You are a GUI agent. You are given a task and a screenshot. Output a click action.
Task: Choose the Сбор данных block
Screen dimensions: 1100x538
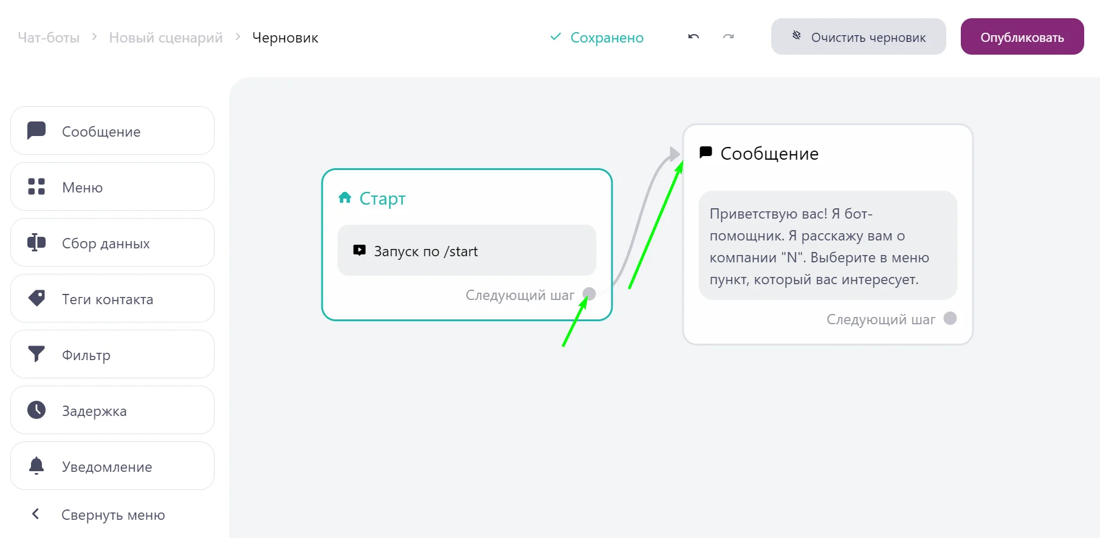[x=112, y=243]
